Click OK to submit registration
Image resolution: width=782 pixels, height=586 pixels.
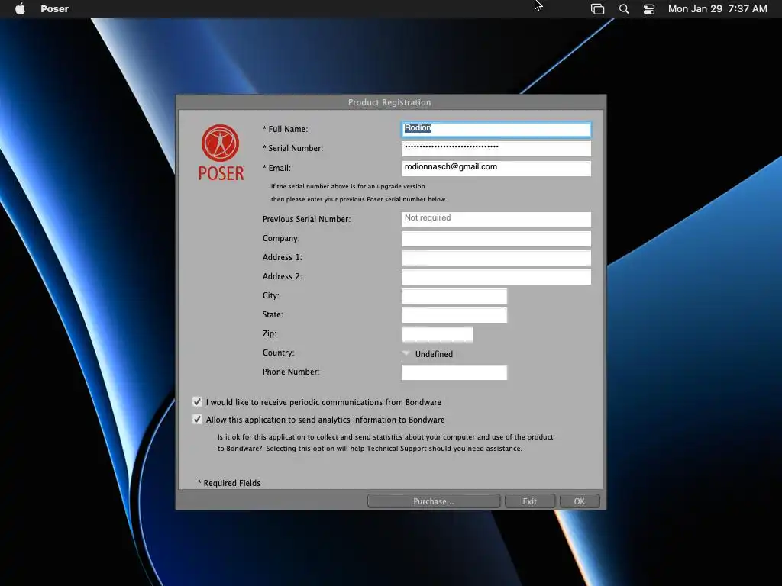[x=580, y=501]
